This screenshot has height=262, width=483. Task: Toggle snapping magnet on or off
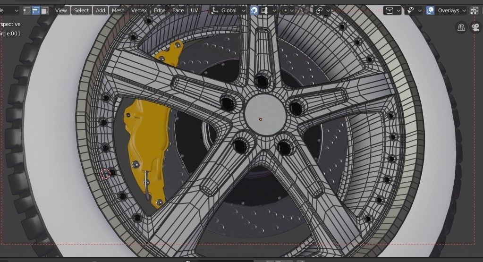pos(254,10)
